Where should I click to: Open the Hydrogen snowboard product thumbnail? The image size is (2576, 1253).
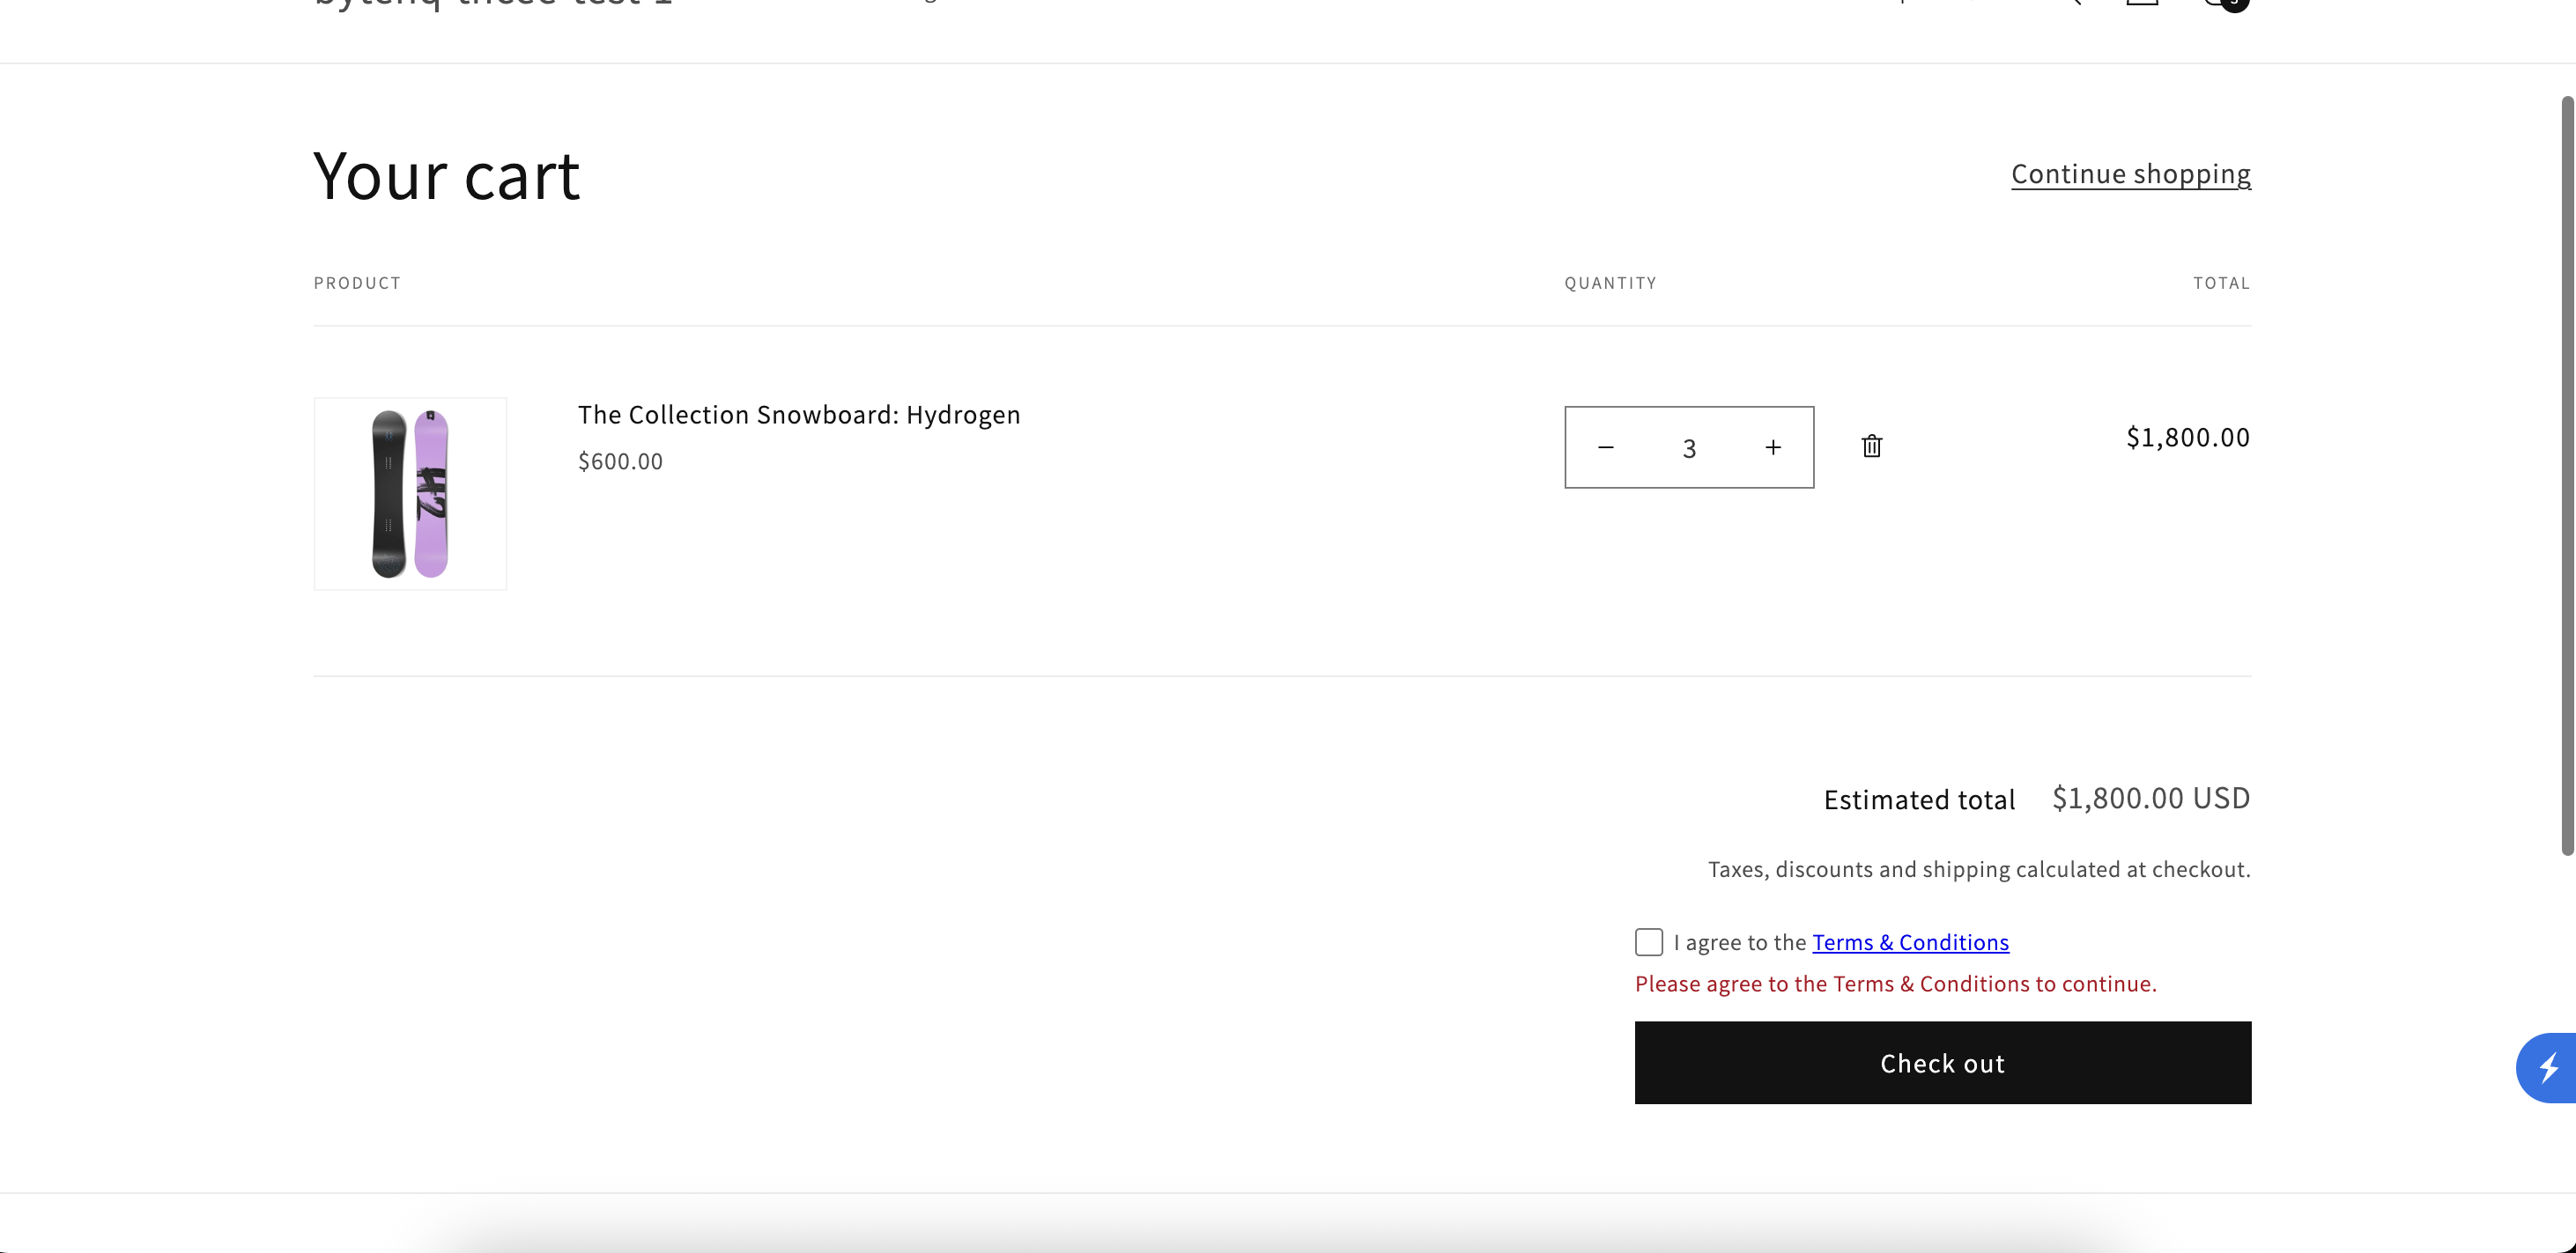(x=410, y=494)
